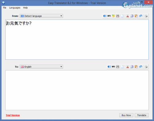The width and height of the screenshot is (154, 121).
Task: Click the copy icon in the To toolbar
Action: tap(132, 67)
